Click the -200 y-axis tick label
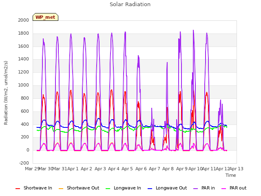 [24, 163]
